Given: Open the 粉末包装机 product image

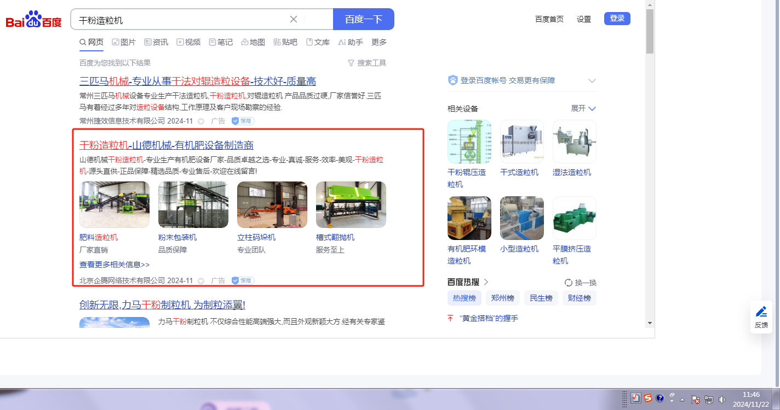Looking at the screenshot, I should point(193,204).
